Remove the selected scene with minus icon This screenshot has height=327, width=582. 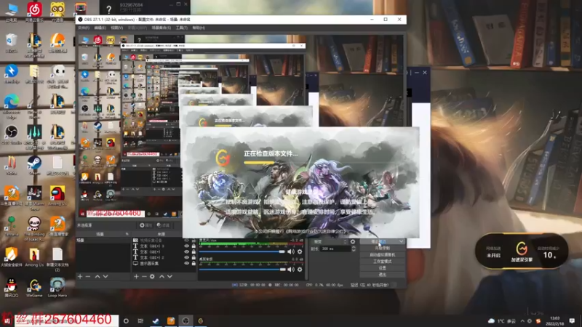click(88, 277)
